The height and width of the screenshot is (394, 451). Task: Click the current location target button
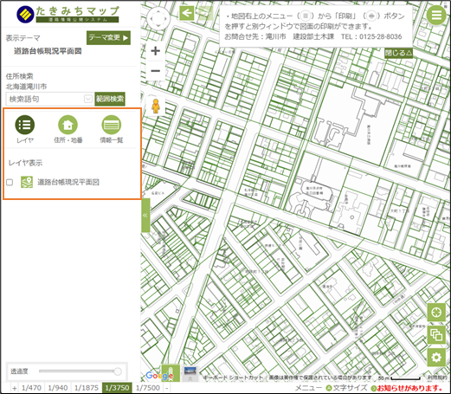[436, 312]
